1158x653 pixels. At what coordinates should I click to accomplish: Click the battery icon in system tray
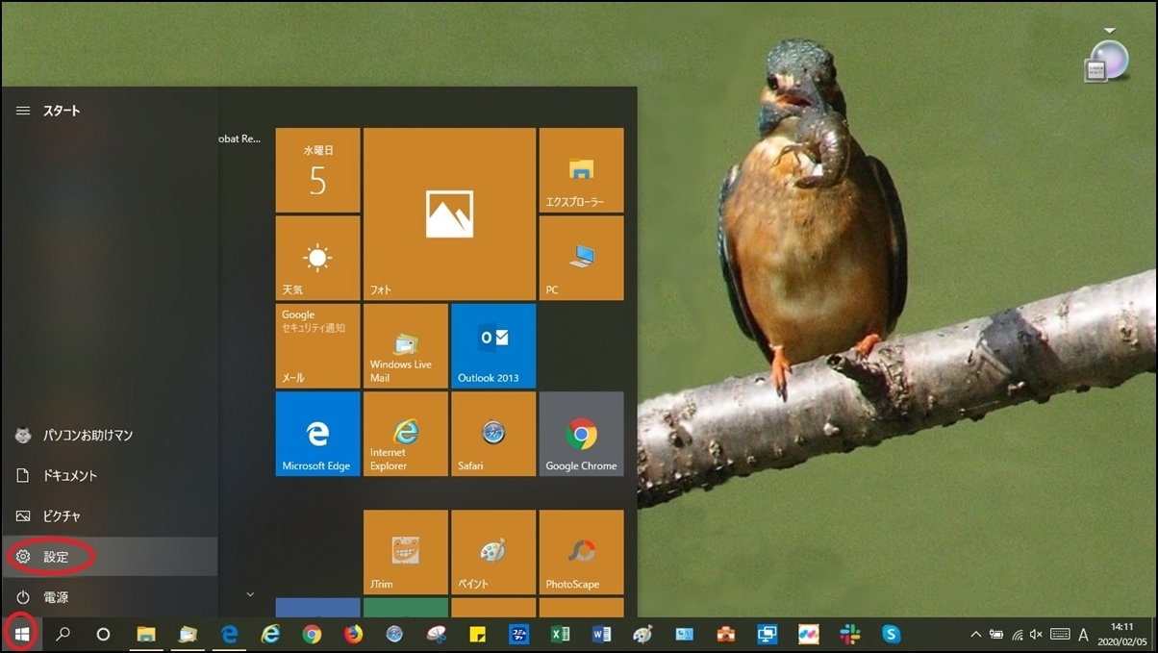pos(996,635)
